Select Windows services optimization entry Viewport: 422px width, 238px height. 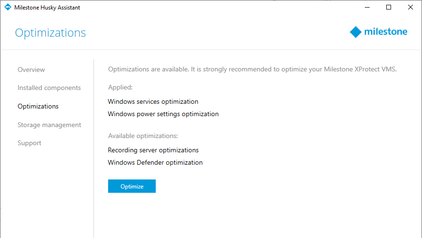(153, 101)
